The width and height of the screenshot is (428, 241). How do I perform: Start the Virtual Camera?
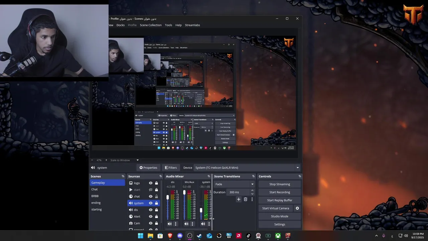point(276,208)
